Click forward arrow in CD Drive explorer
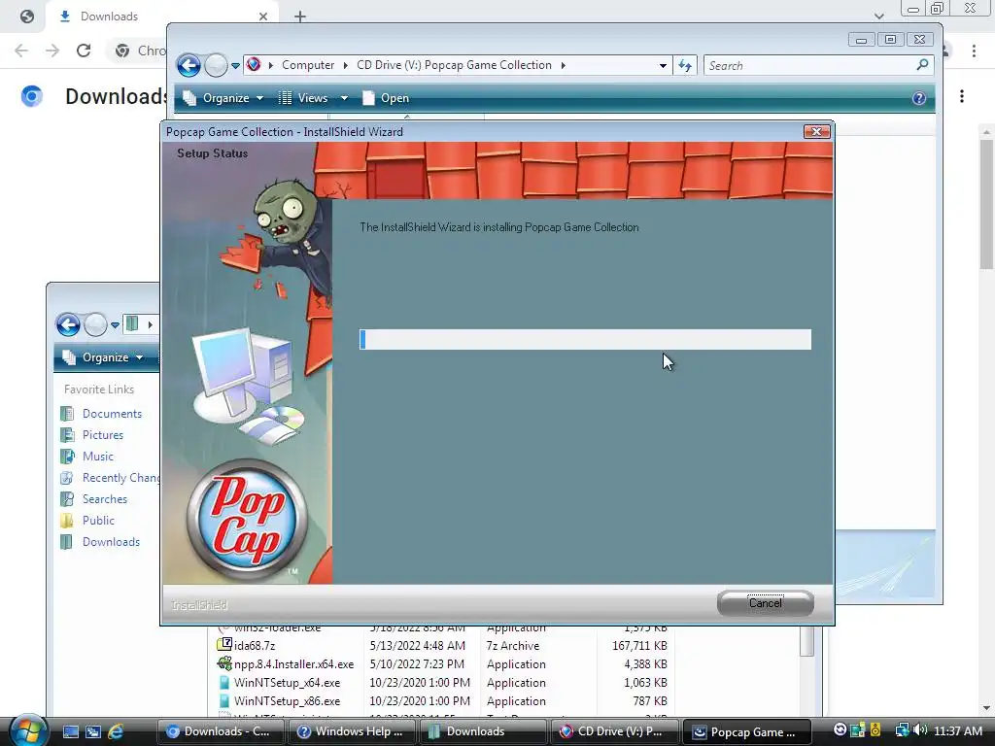Viewport: 995px width, 746px height. pos(216,65)
